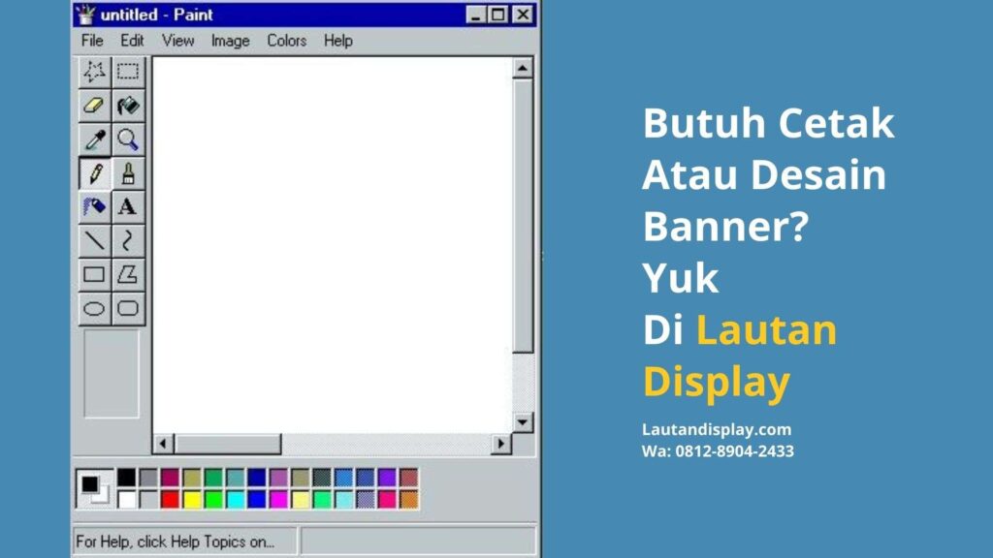Click the empty tool options box
Screen dimensions: 993x558
(112, 373)
